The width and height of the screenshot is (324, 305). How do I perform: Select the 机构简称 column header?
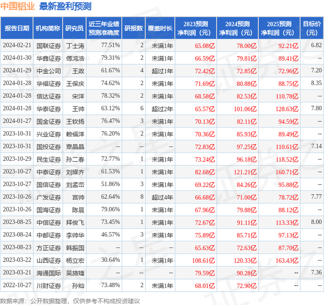[48, 28]
